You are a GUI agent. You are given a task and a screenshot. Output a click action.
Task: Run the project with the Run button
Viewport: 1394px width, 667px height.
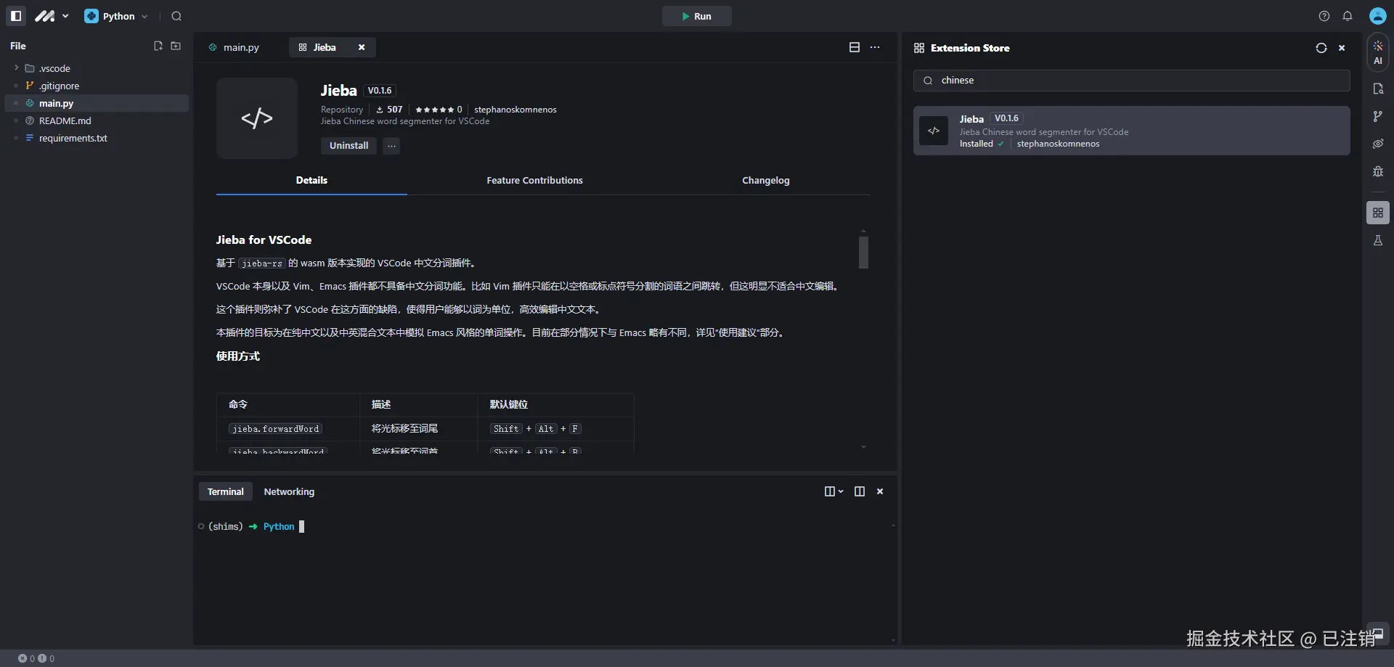pos(696,16)
